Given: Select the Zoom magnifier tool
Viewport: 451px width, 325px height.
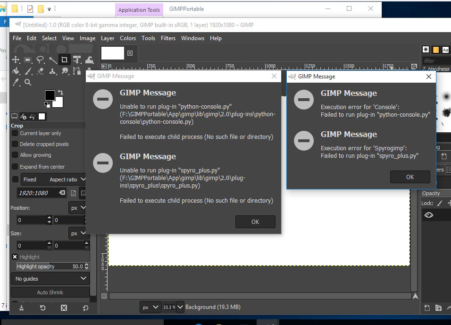Looking at the screenshot, I should [28, 82].
